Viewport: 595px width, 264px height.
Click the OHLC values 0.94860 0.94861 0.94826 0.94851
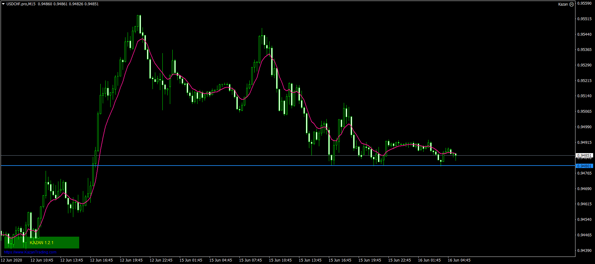coord(68,4)
